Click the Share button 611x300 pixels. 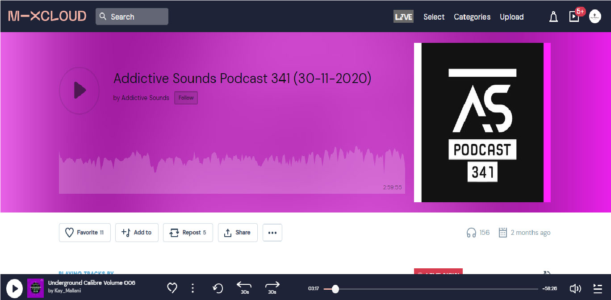click(x=238, y=233)
